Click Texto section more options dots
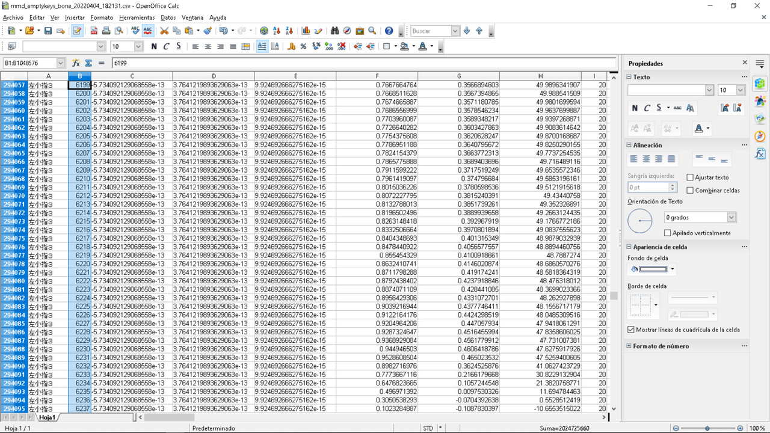 (744, 77)
